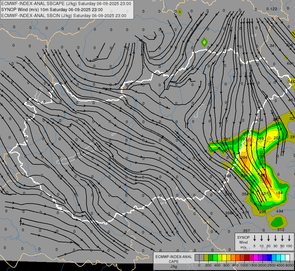Click the faded 379 value under wind legend

[x=264, y=249]
